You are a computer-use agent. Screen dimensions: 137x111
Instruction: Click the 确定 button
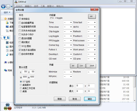[90, 99]
